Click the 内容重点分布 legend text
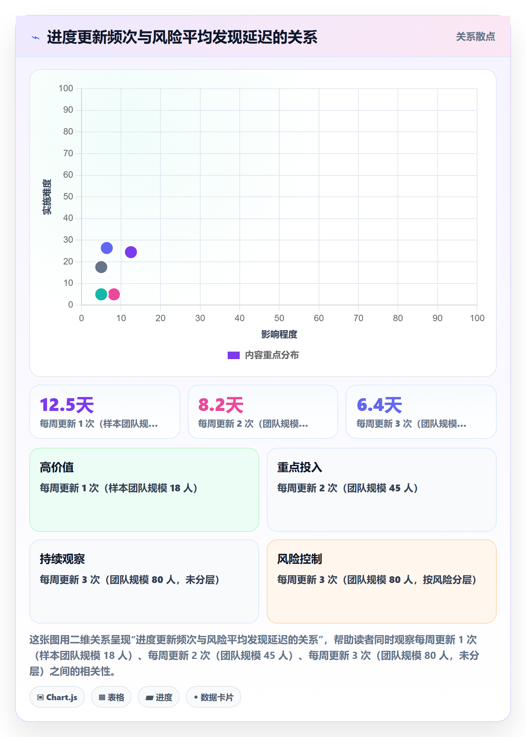 272,355
